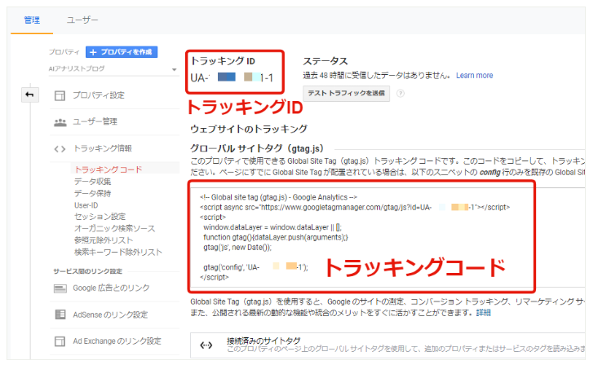Click the トラッキング情報 code brackets icon
Screen dimensions: 589x365
click(x=60, y=149)
